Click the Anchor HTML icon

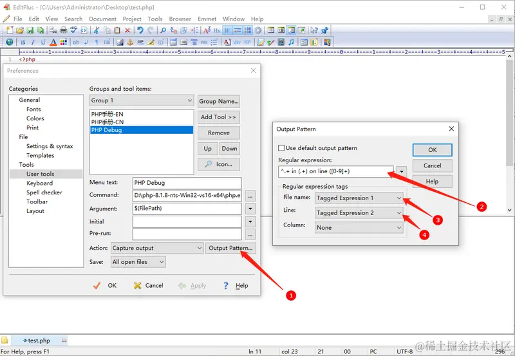tap(131, 42)
